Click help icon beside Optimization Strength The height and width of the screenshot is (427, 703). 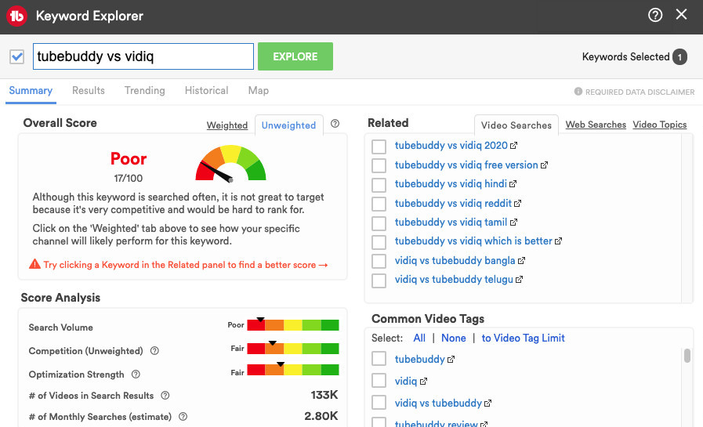coord(136,375)
